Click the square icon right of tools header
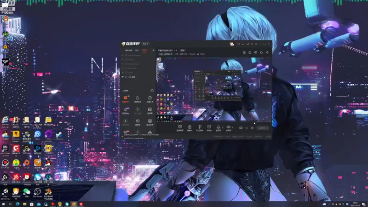 point(152,91)
